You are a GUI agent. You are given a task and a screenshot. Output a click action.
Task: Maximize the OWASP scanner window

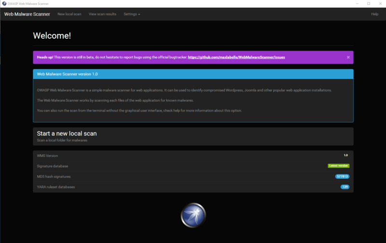click(x=368, y=3)
